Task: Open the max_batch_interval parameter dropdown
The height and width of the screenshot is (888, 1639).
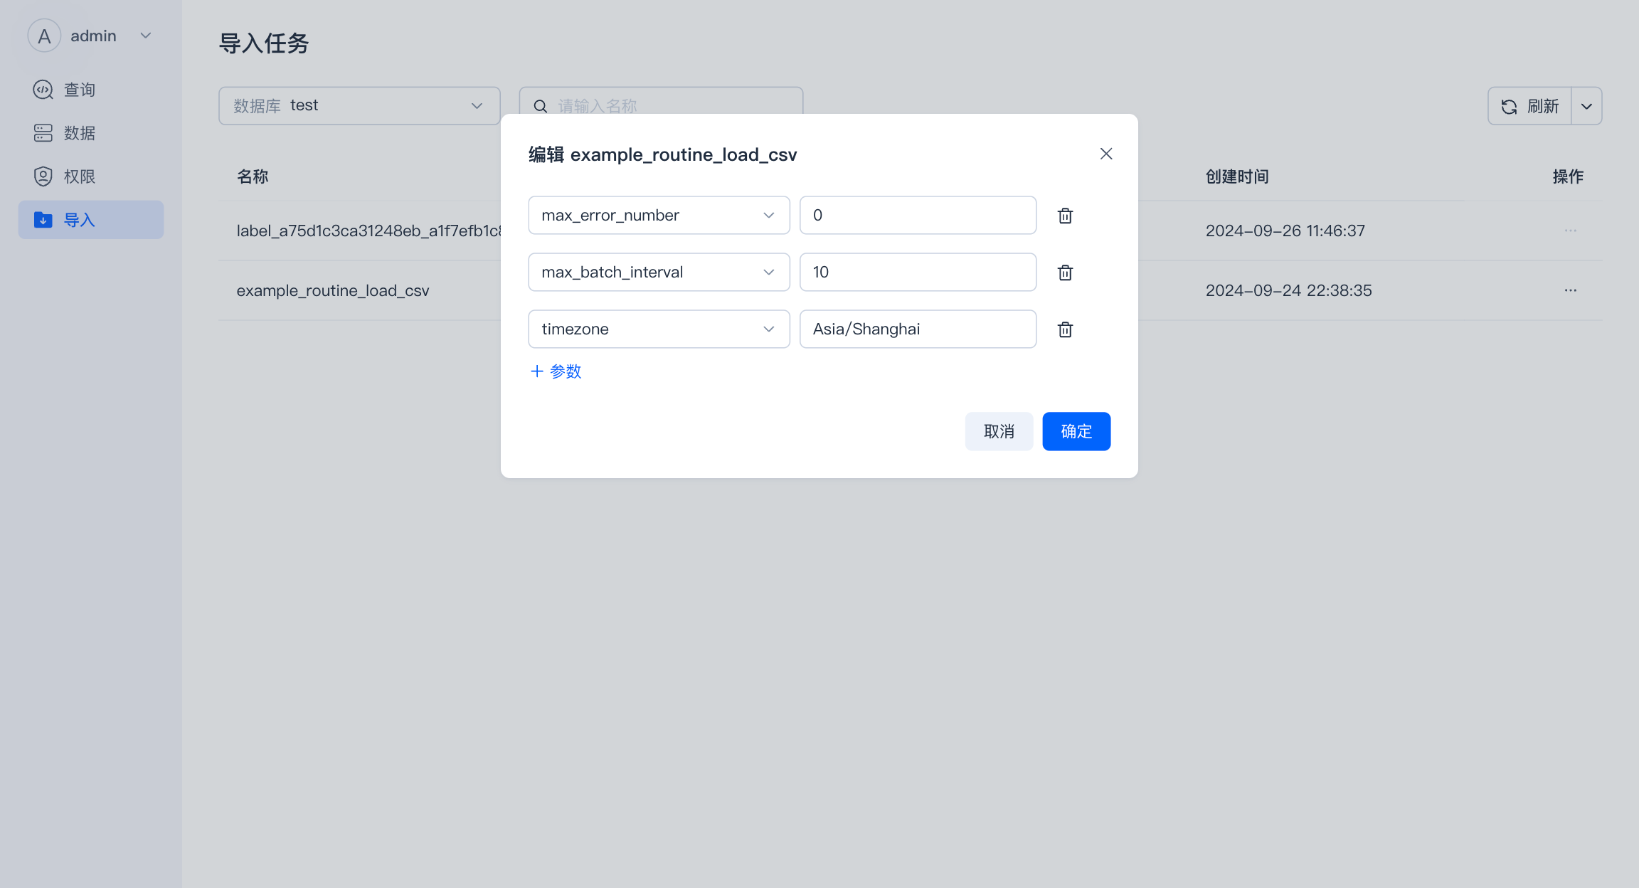Action: point(658,272)
